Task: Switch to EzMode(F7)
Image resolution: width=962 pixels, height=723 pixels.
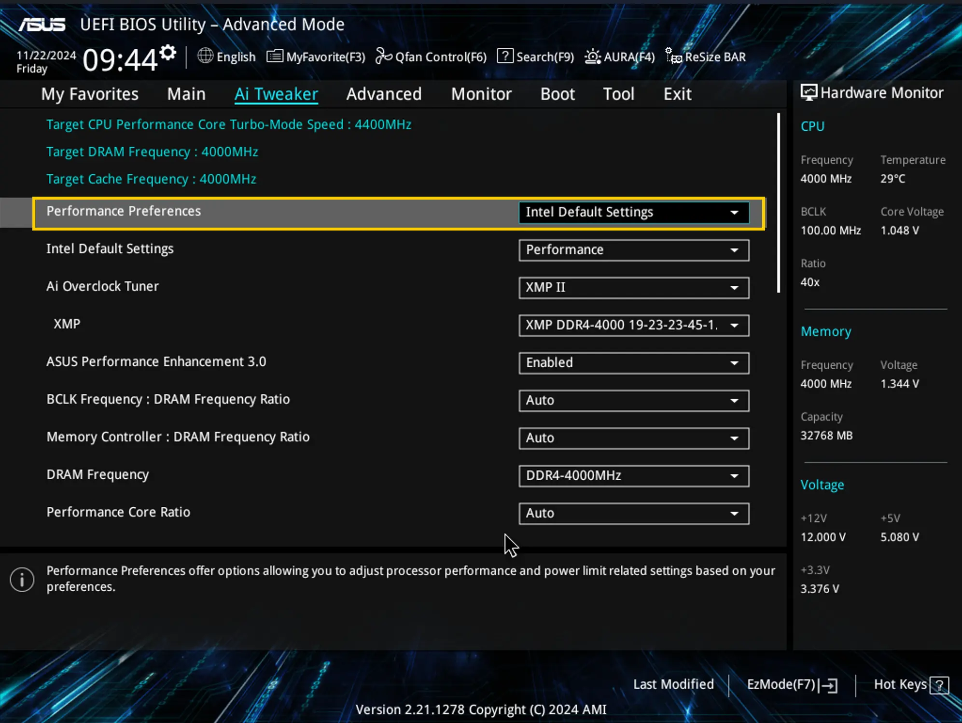Action: click(x=792, y=684)
